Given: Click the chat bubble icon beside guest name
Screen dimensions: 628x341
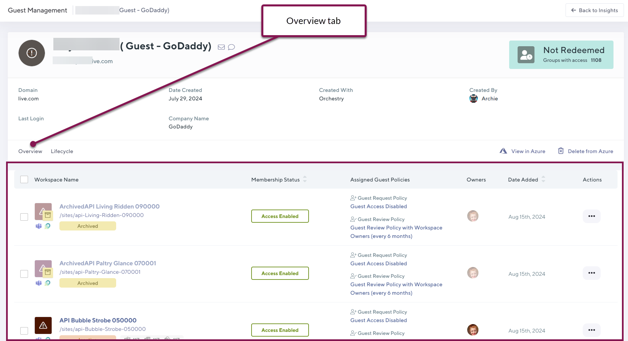Looking at the screenshot, I should coord(231,47).
